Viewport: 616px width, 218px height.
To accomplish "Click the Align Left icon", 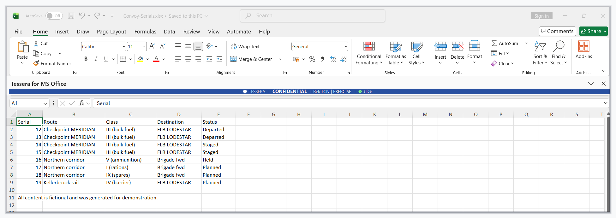I will pos(178,59).
